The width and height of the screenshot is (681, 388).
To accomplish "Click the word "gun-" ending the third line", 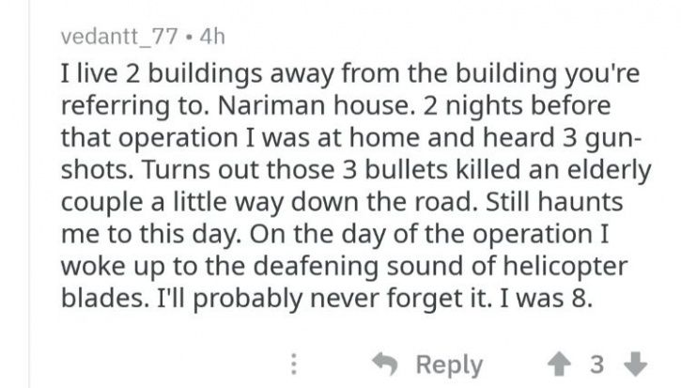I will click(612, 139).
